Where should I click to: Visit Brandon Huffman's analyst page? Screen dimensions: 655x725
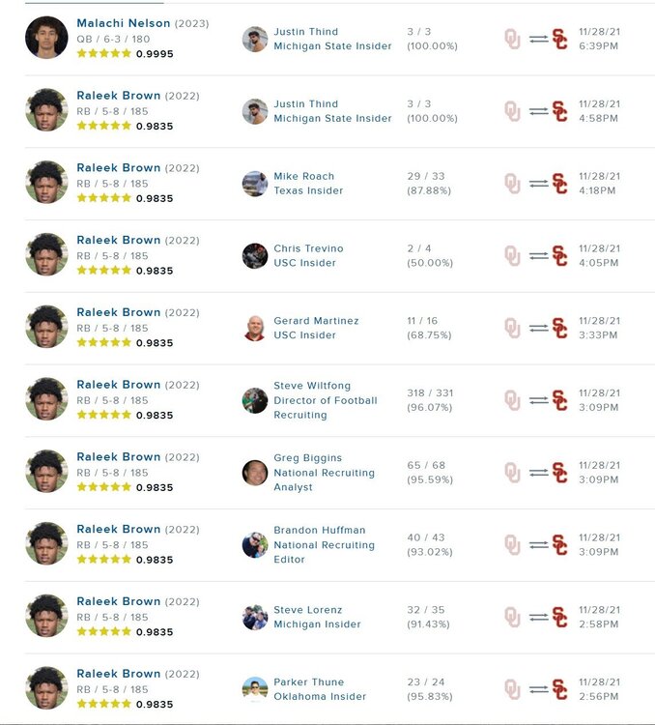tap(316, 530)
